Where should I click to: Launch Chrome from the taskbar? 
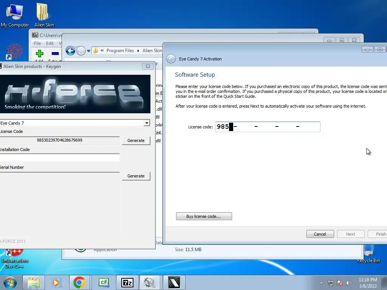point(79,282)
